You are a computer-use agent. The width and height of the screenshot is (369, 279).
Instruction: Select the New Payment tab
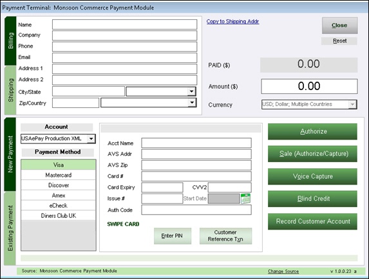click(10, 154)
